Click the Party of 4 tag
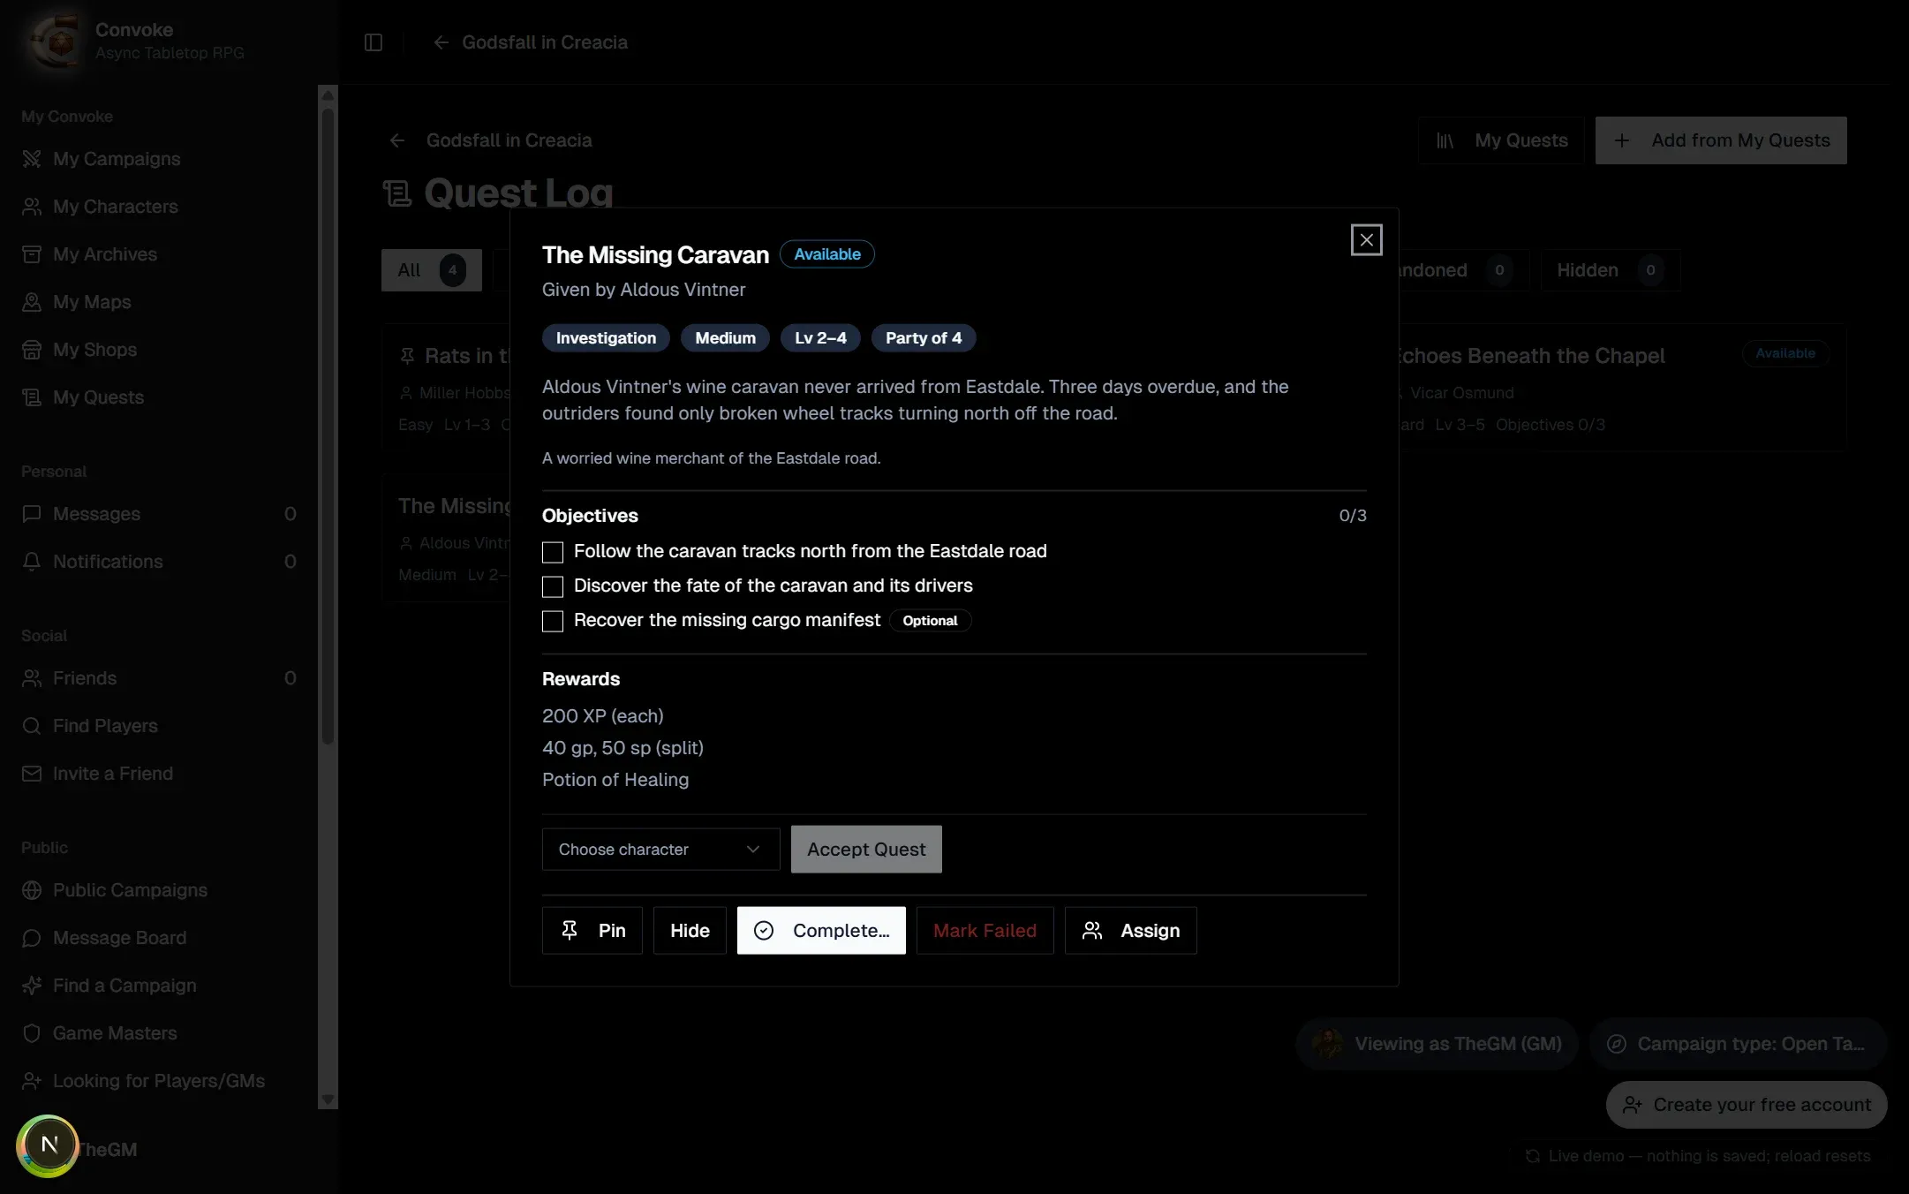The image size is (1909, 1194). pos(924,338)
